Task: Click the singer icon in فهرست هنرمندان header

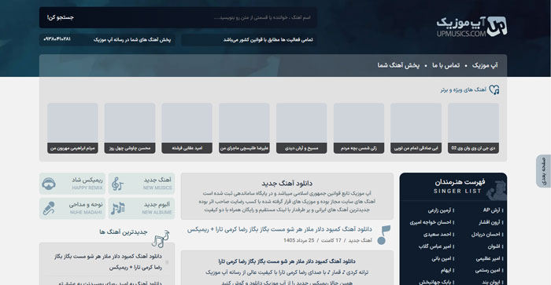Action: pos(497,190)
